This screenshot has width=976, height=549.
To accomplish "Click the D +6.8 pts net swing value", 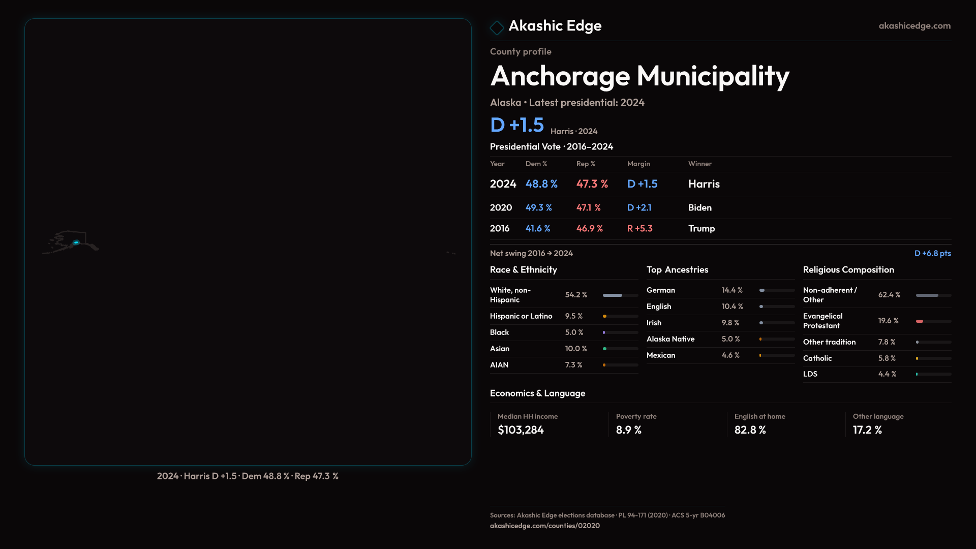I will 932,253.
